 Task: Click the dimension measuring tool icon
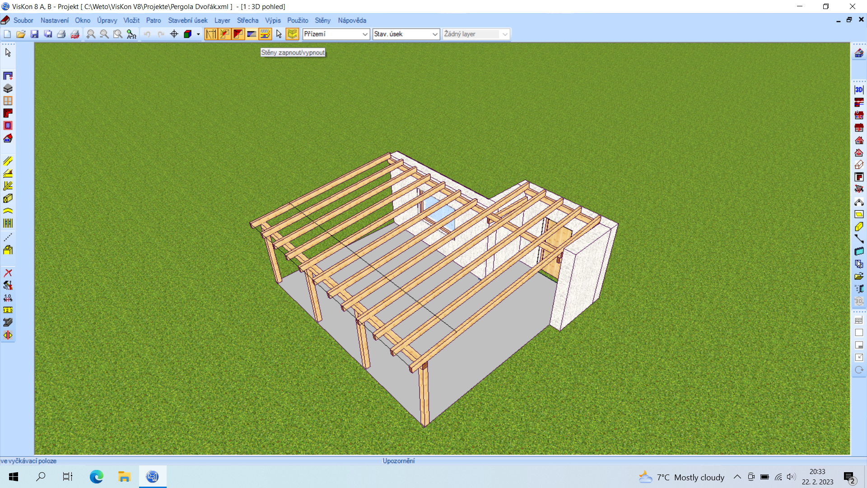tap(8, 298)
